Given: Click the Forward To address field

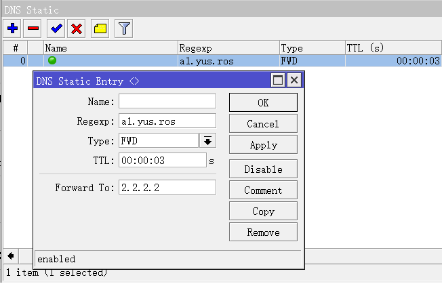Looking at the screenshot, I should pos(167,187).
